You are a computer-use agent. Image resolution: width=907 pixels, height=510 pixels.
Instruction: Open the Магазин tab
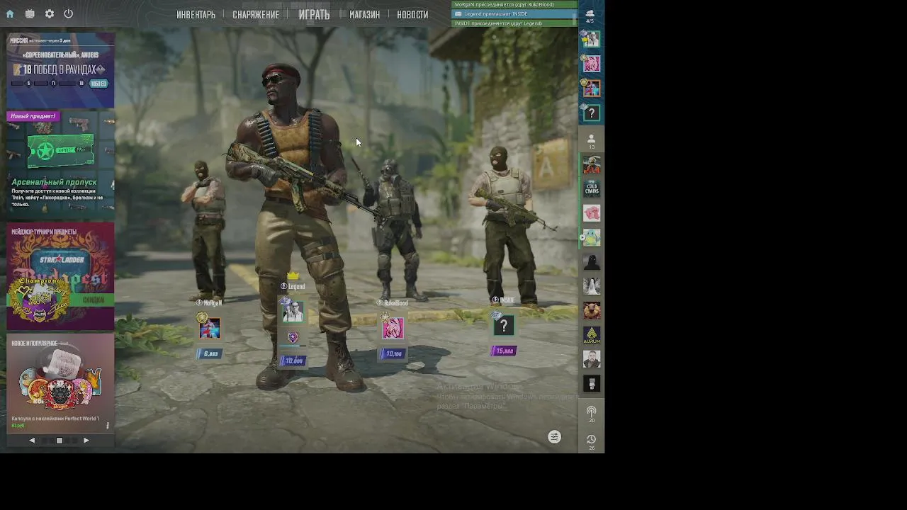364,14
